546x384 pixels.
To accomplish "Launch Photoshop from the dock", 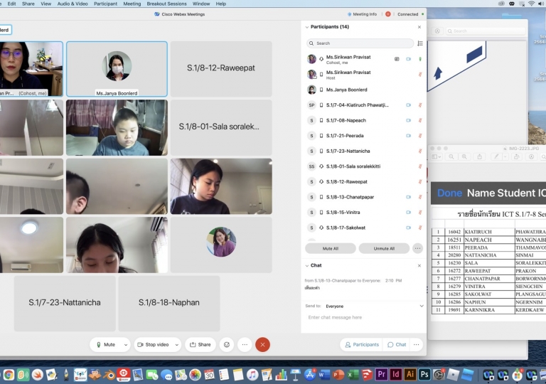I will (424, 375).
